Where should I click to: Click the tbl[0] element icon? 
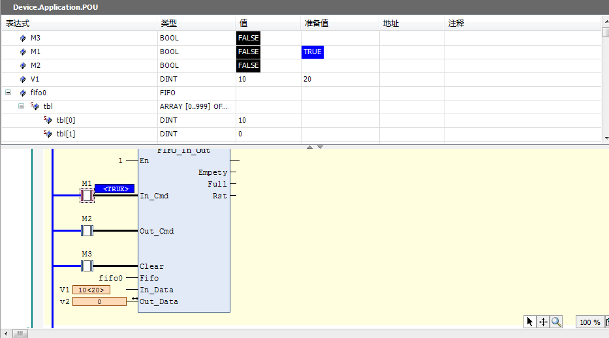pos(48,120)
